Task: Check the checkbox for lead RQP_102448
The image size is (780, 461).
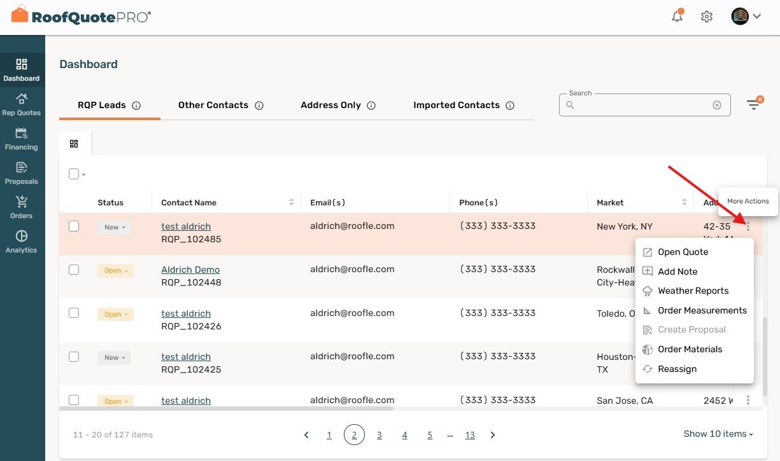Action: pos(73,269)
